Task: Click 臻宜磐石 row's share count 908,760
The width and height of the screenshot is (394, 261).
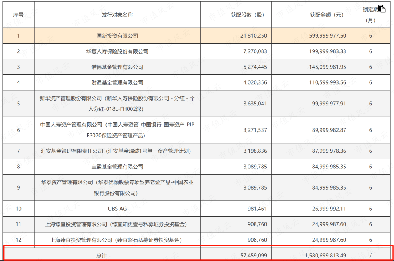Action: (x=257, y=240)
